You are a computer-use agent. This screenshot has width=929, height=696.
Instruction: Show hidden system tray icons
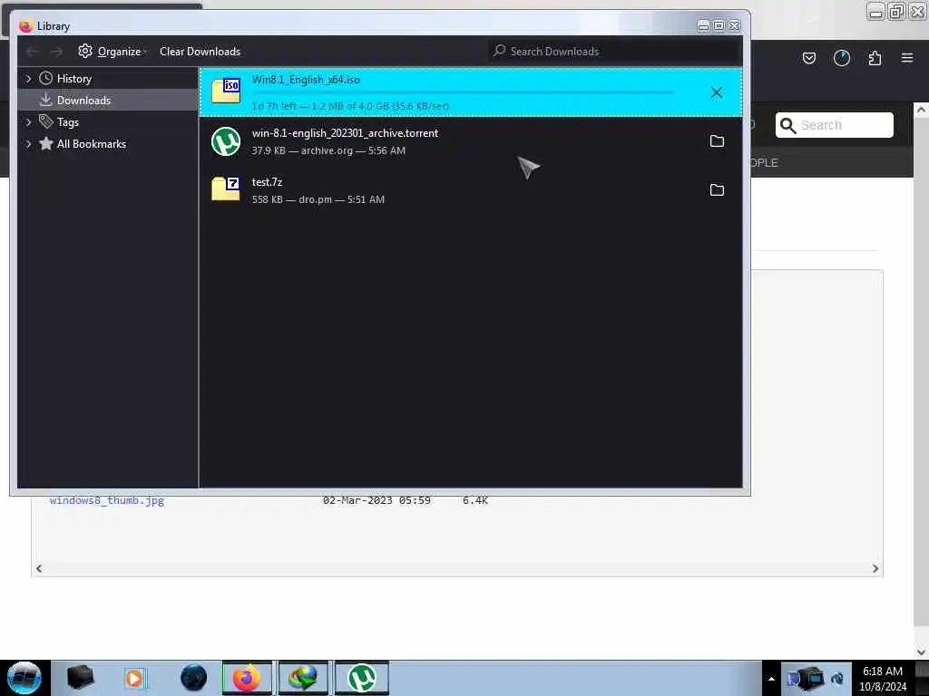click(771, 679)
